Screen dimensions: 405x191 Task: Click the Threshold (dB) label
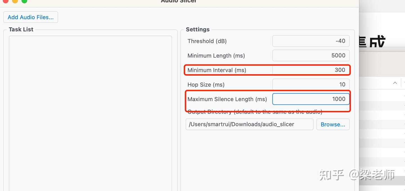[x=207, y=41]
